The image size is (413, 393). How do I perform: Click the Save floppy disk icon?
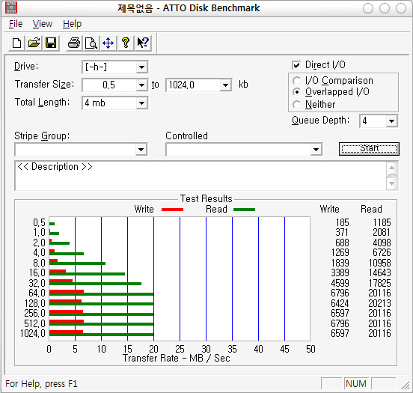click(51, 43)
